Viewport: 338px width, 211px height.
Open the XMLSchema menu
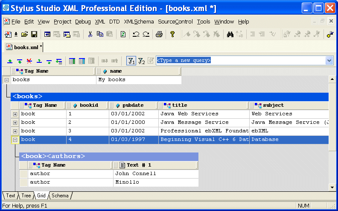click(139, 22)
